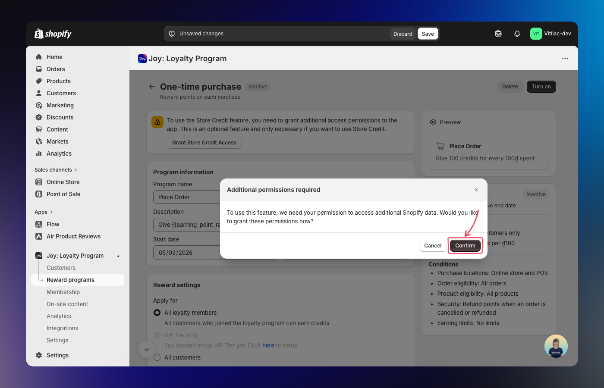Click the Start date input field
This screenshot has width=604, height=388.
[186, 253]
